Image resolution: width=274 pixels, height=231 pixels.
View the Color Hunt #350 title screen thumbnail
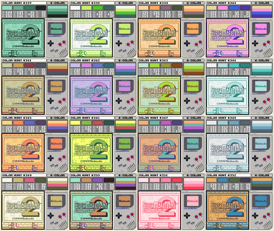91,210
